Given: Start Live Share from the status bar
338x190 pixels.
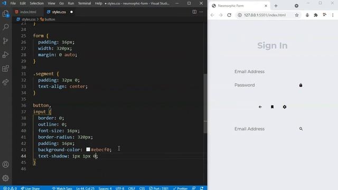Looking at the screenshot, I should pyautogui.click(x=30, y=188).
